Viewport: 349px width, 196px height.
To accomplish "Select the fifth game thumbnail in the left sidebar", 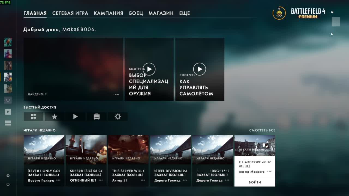I will [8, 88].
